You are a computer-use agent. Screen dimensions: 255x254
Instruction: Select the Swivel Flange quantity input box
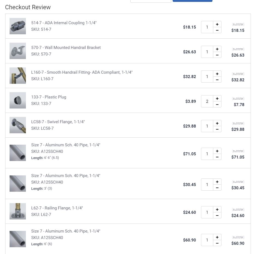click(x=207, y=126)
